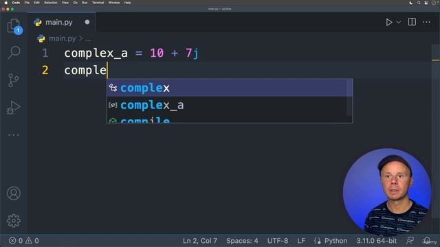Select the Python language mode in status bar
This screenshot has width=440, height=247.
pyautogui.click(x=335, y=241)
